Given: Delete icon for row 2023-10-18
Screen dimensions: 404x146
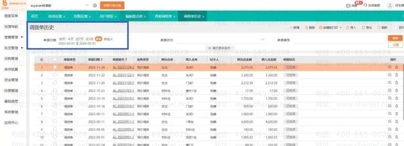Looking at the screenshot, I should [397, 106].
